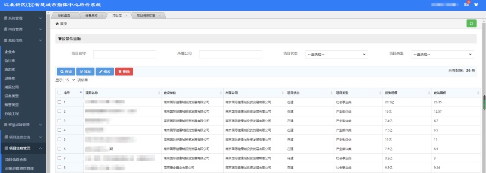Image resolution: width=486 pixels, height=173 pixels.
Task: Click the 首页 breadcrumb link
Action: (63, 24)
